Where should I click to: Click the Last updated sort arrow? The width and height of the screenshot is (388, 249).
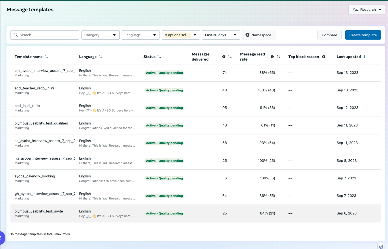pyautogui.click(x=364, y=57)
